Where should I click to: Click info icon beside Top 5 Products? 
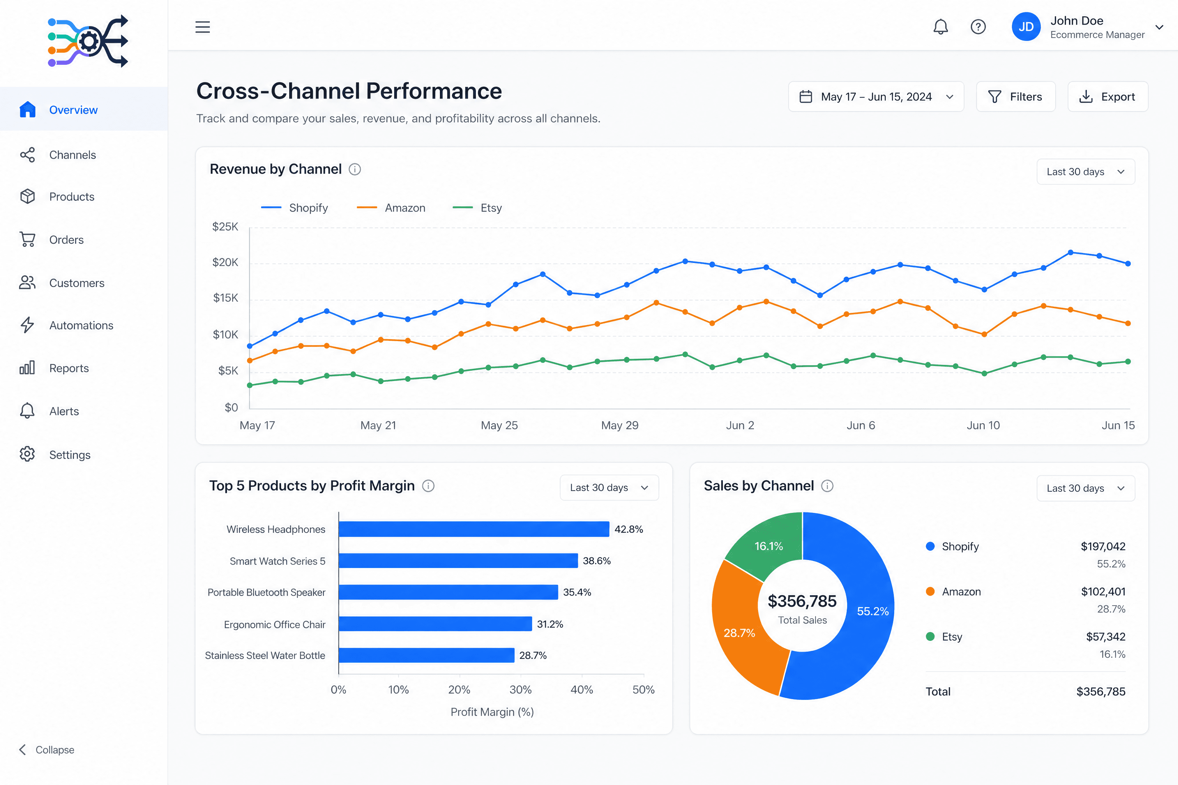[428, 486]
